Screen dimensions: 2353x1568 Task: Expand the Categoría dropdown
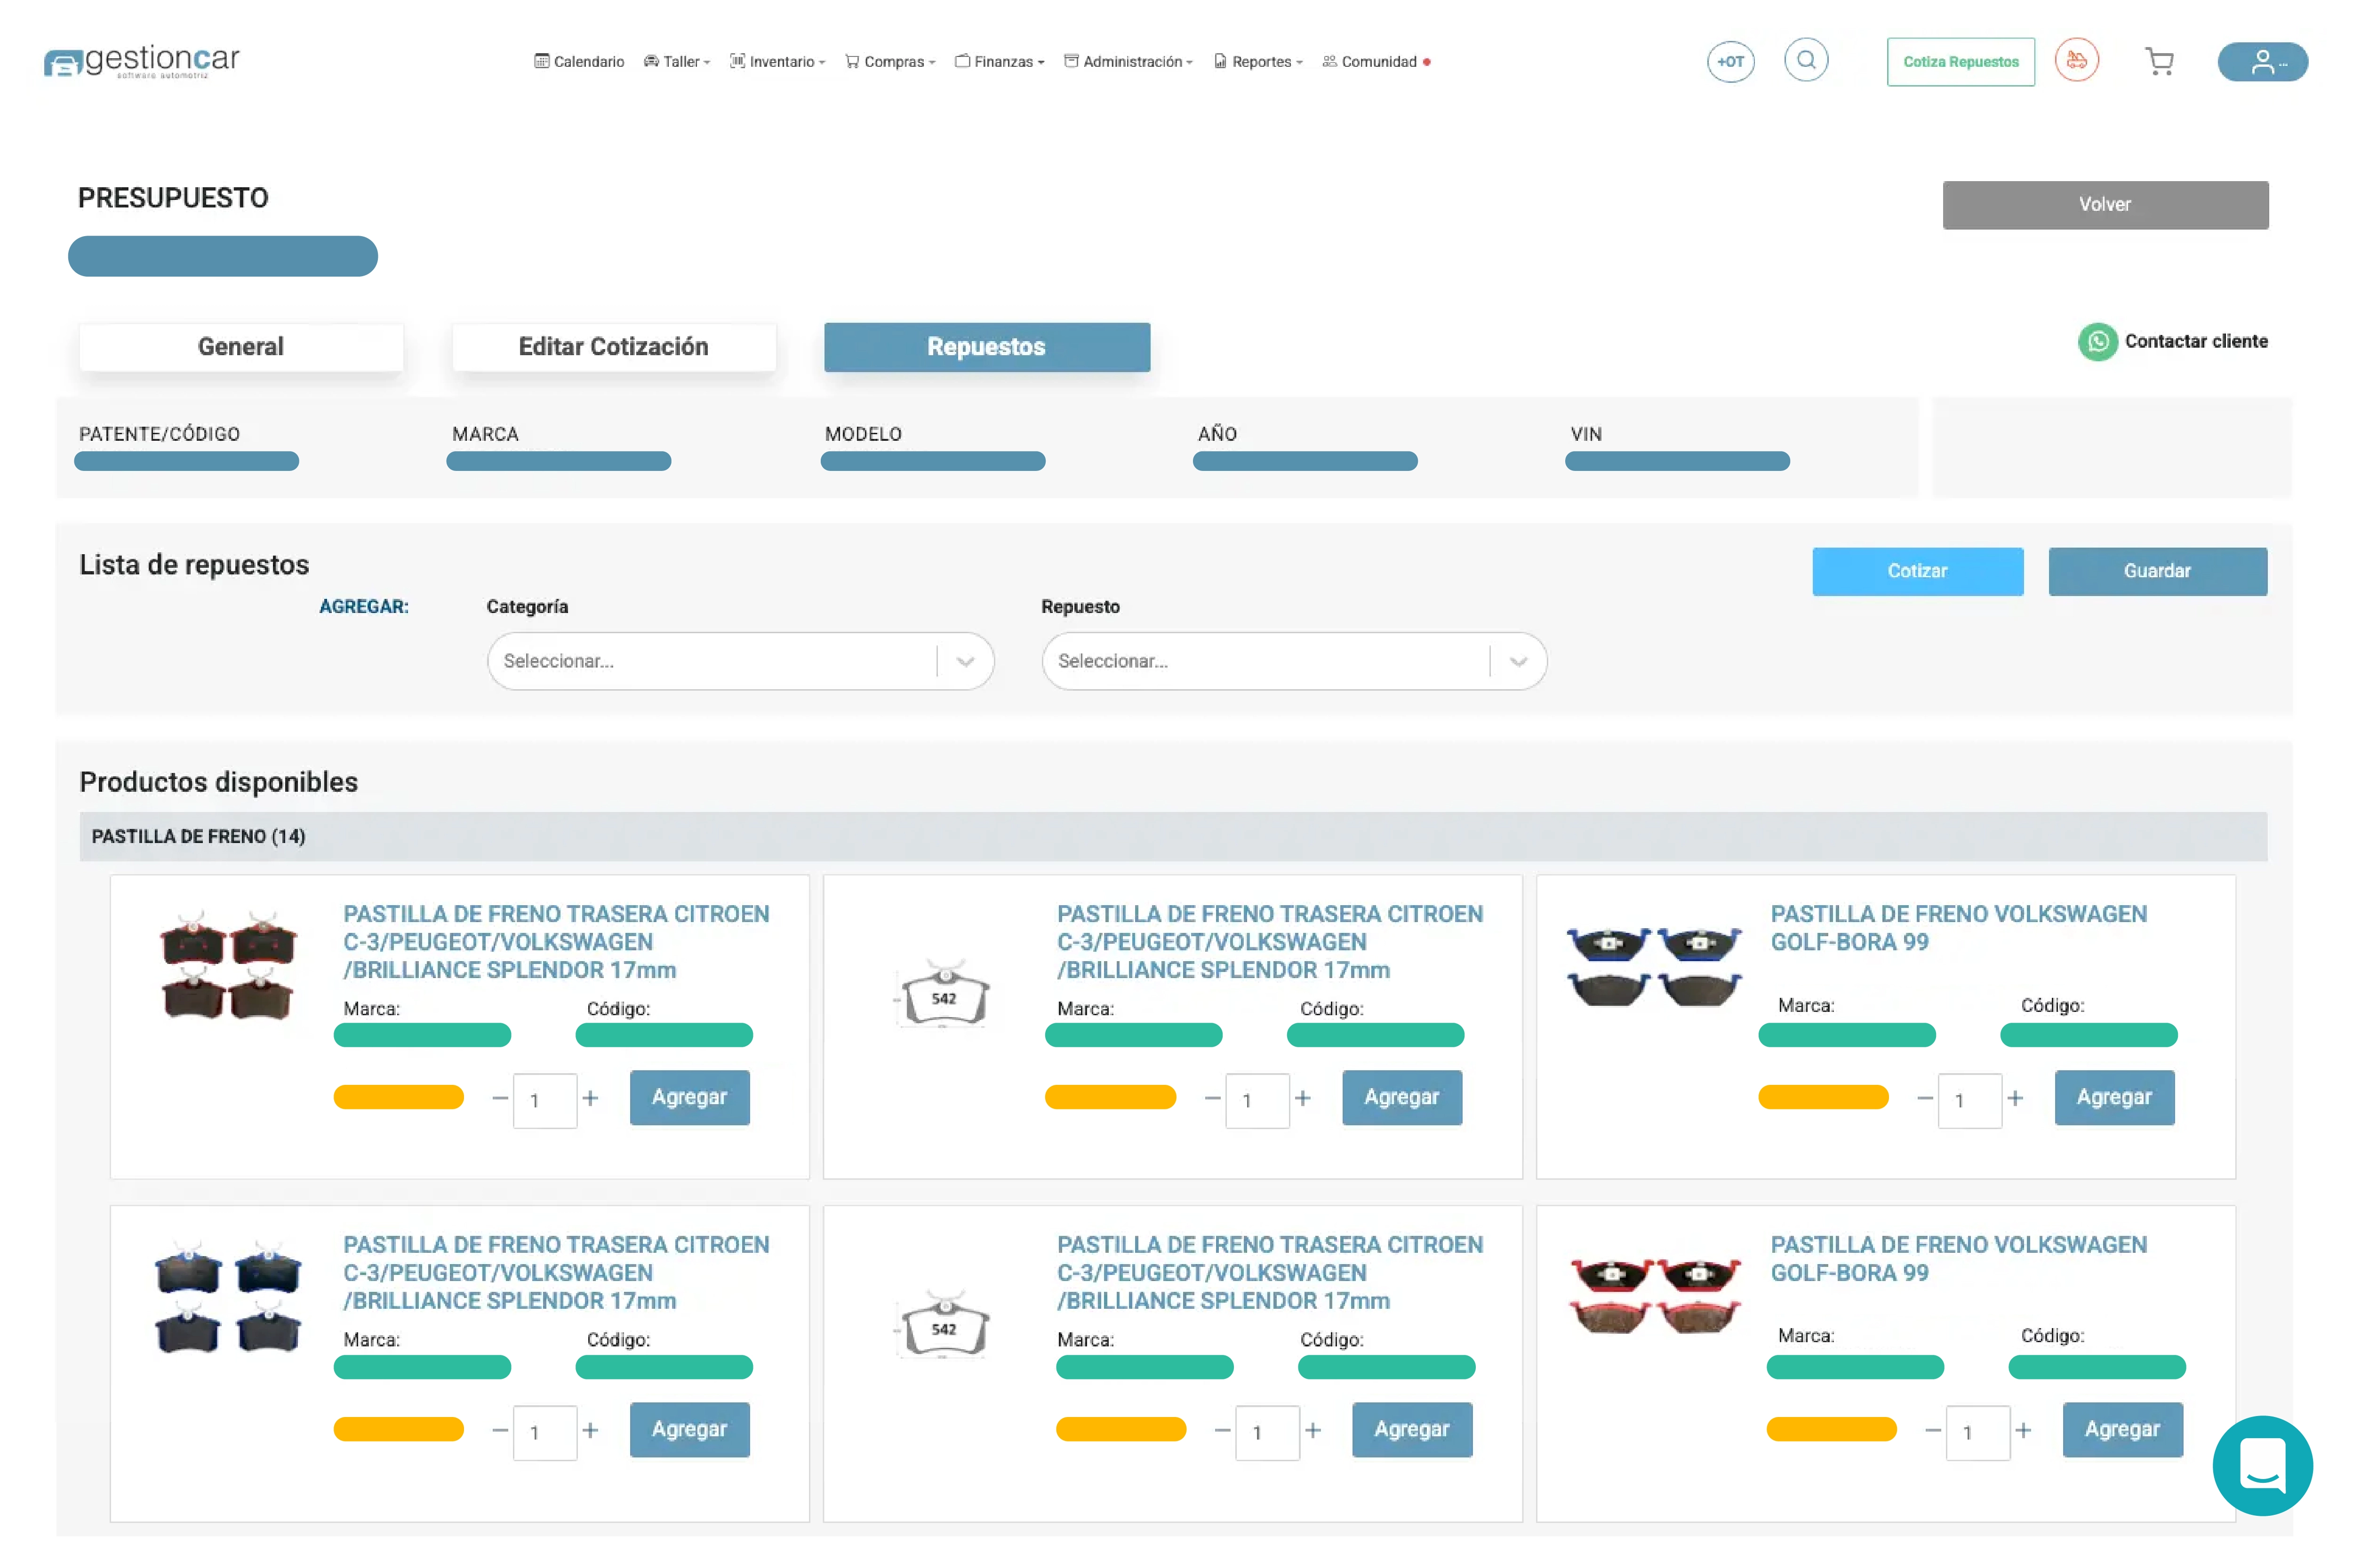(964, 661)
